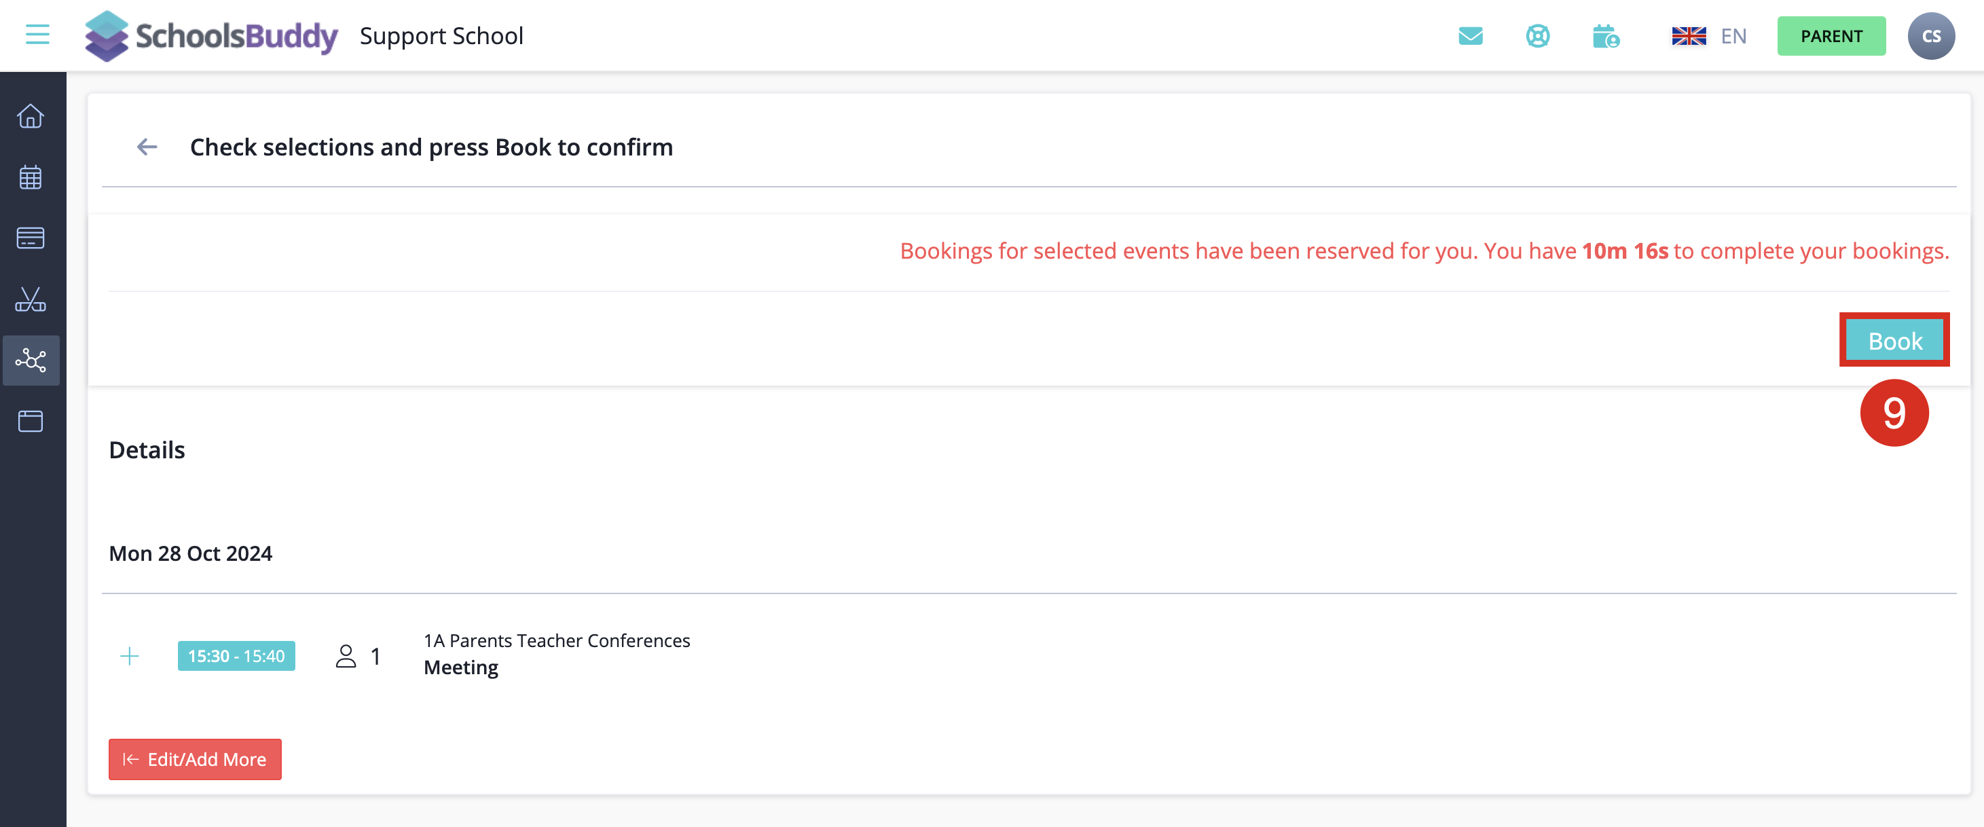Click the PARENT role button

1831,36
